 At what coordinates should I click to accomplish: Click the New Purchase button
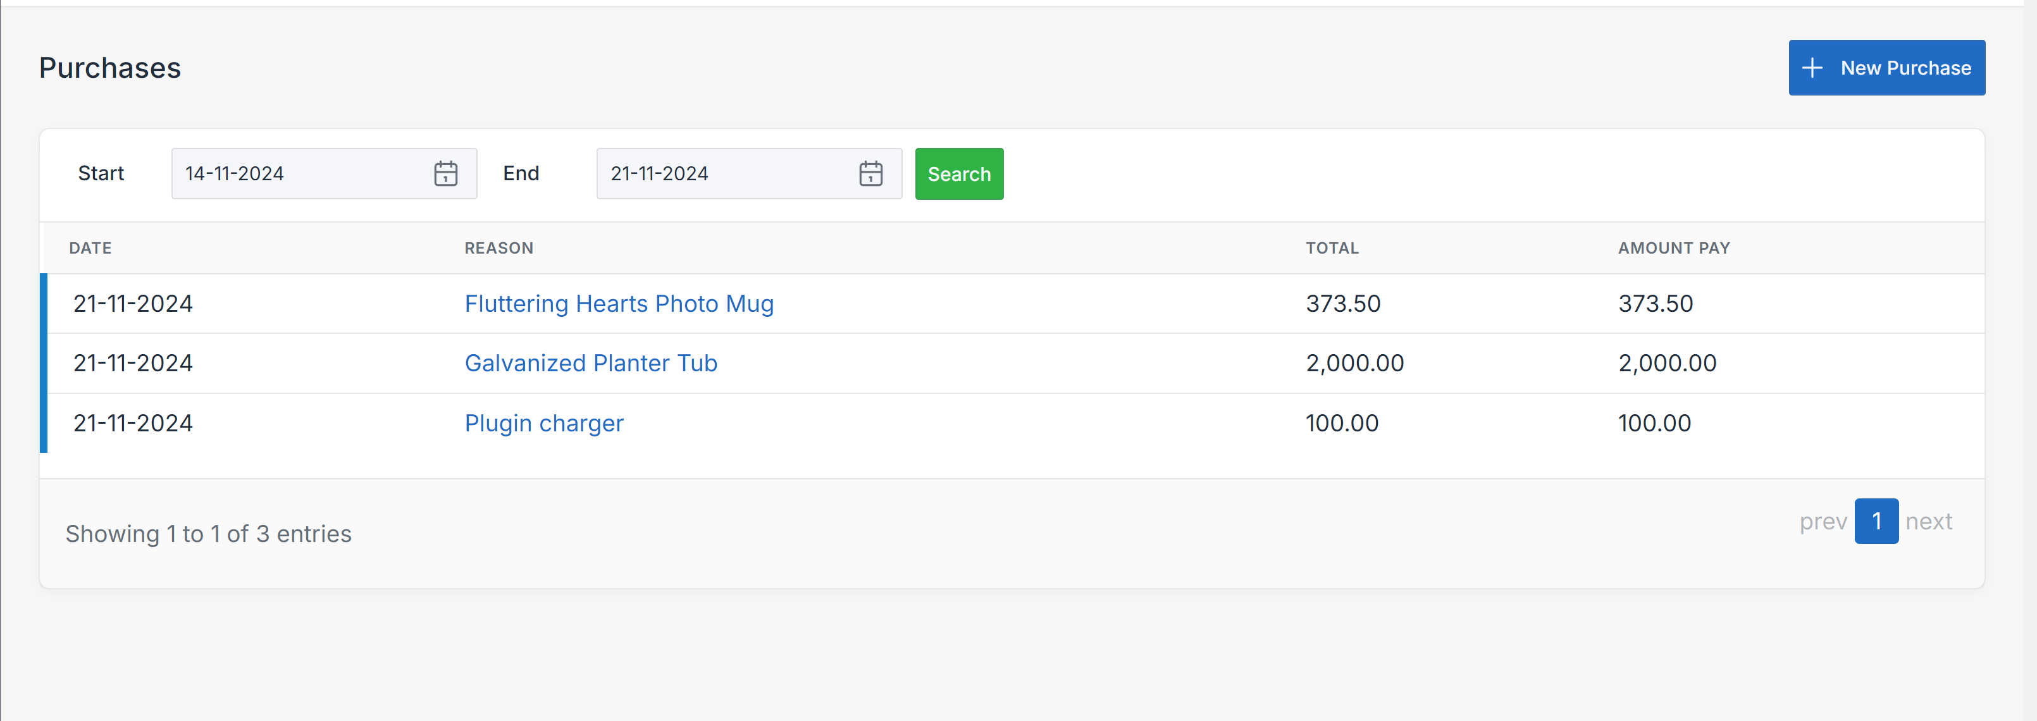pos(1886,68)
